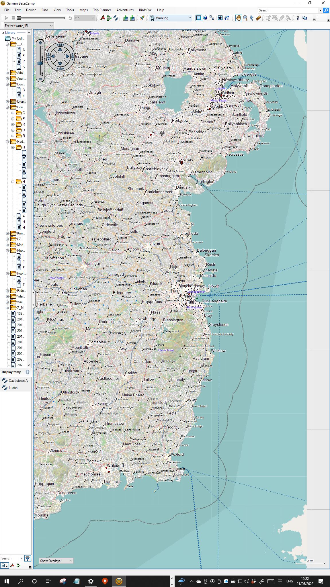Open the display options gear icon
This screenshot has width=330, height=587.
click(28, 372)
